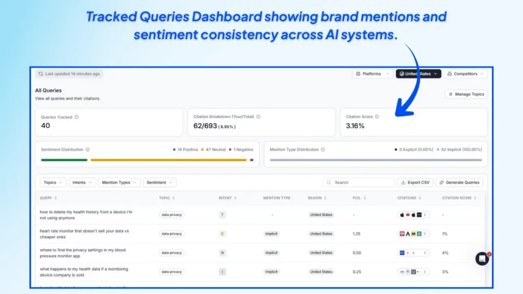Viewport: 523px width, 294px height.
Task: Click data privacy tag in heart rate monitor row
Action: 172,234
